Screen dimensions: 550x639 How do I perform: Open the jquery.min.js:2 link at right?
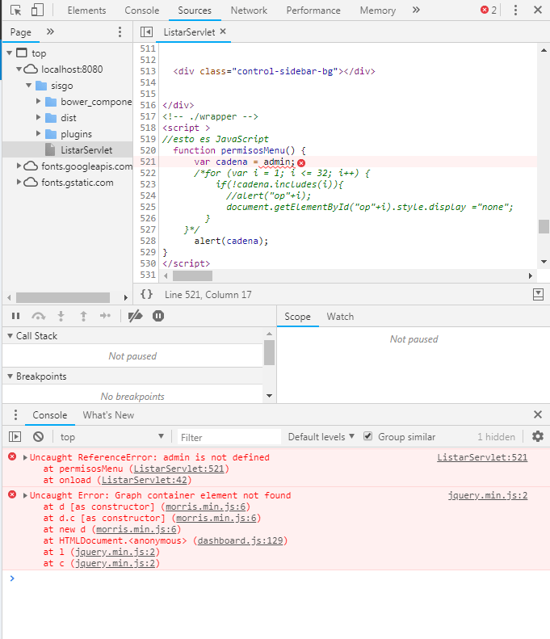488,495
